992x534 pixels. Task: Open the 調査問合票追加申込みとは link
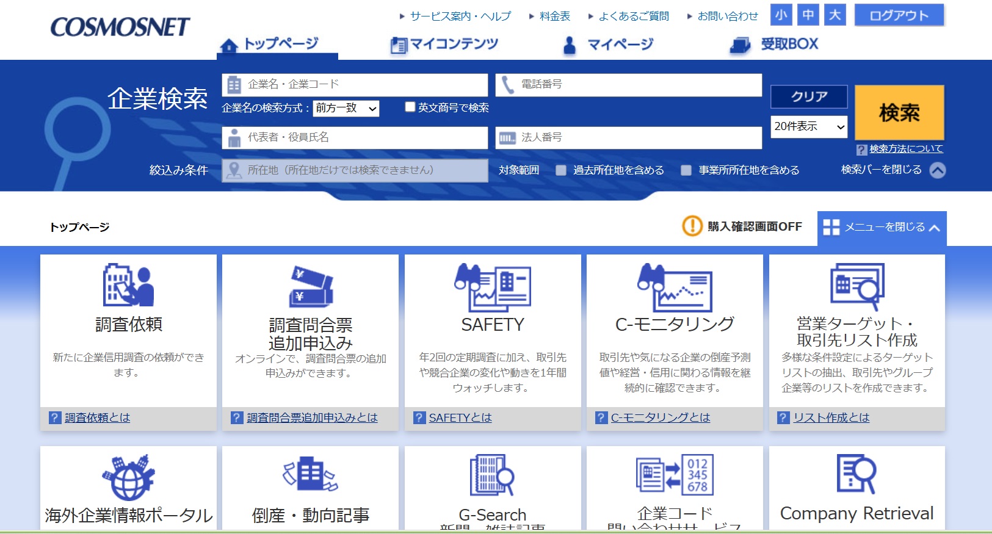313,417
